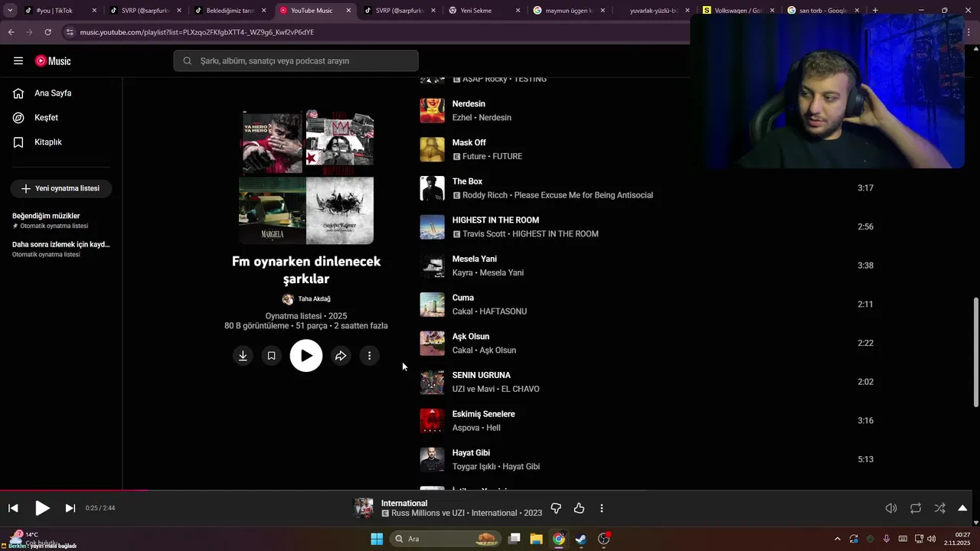
Task: Play the Fm oynarken playlist
Action: click(x=306, y=356)
